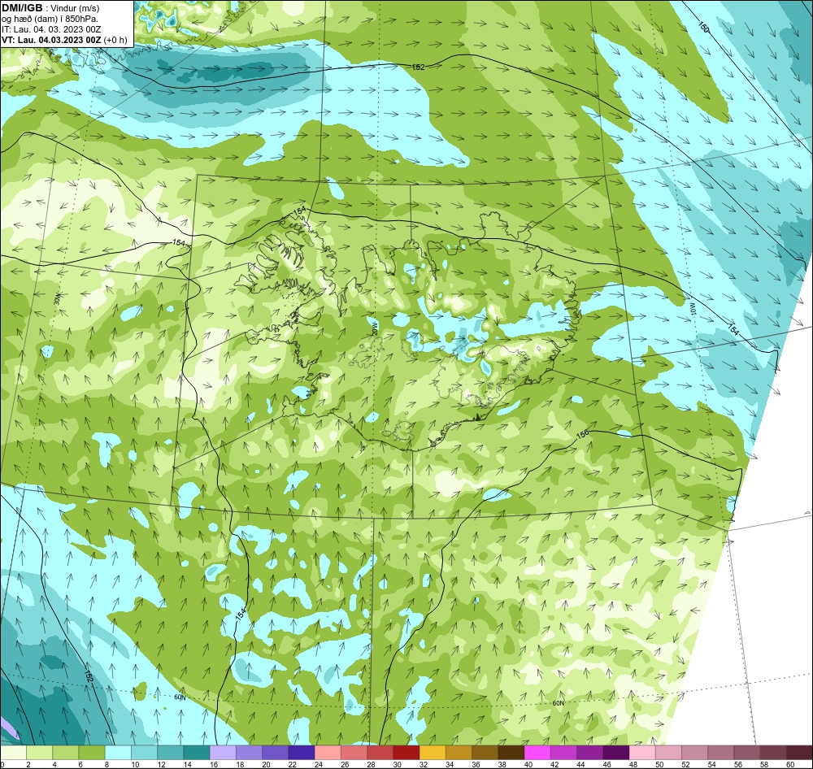Screen dimensions: 813x769
Task: Click the purple swatch between 20 and 22
Action: pos(276,752)
